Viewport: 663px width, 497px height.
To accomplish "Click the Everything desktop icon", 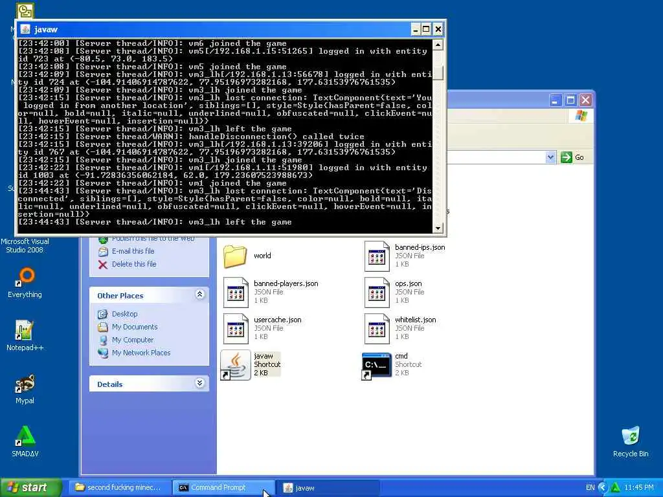I will tap(25, 277).
